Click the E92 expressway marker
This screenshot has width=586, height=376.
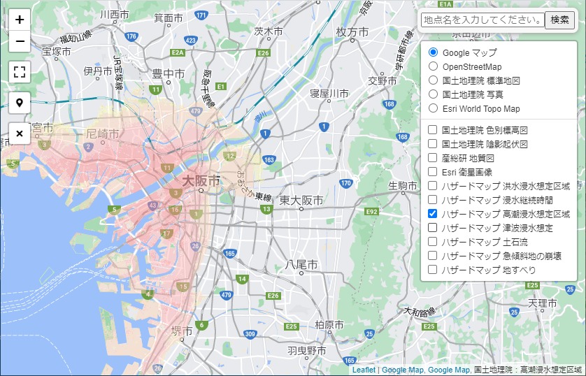(x=371, y=212)
